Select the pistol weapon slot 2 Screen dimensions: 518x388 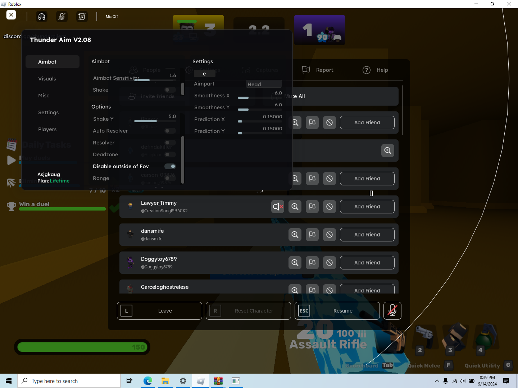coord(425,339)
